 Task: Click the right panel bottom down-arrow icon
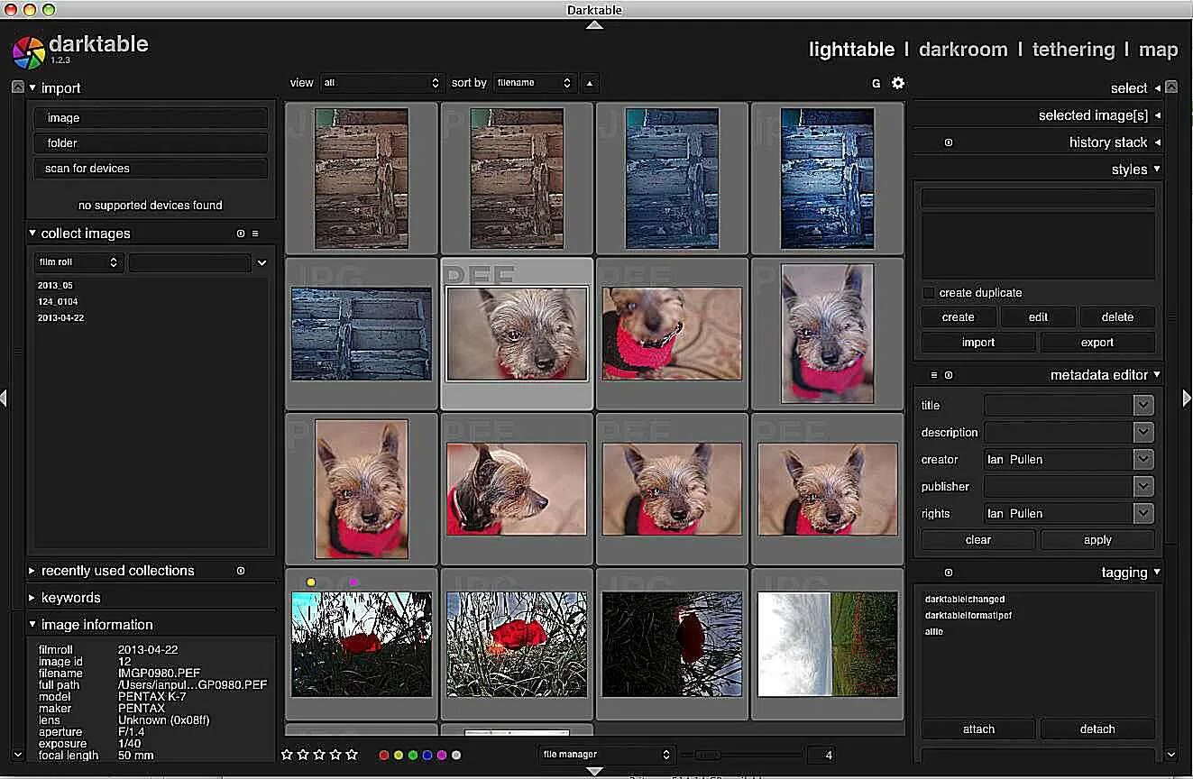(x=1171, y=755)
